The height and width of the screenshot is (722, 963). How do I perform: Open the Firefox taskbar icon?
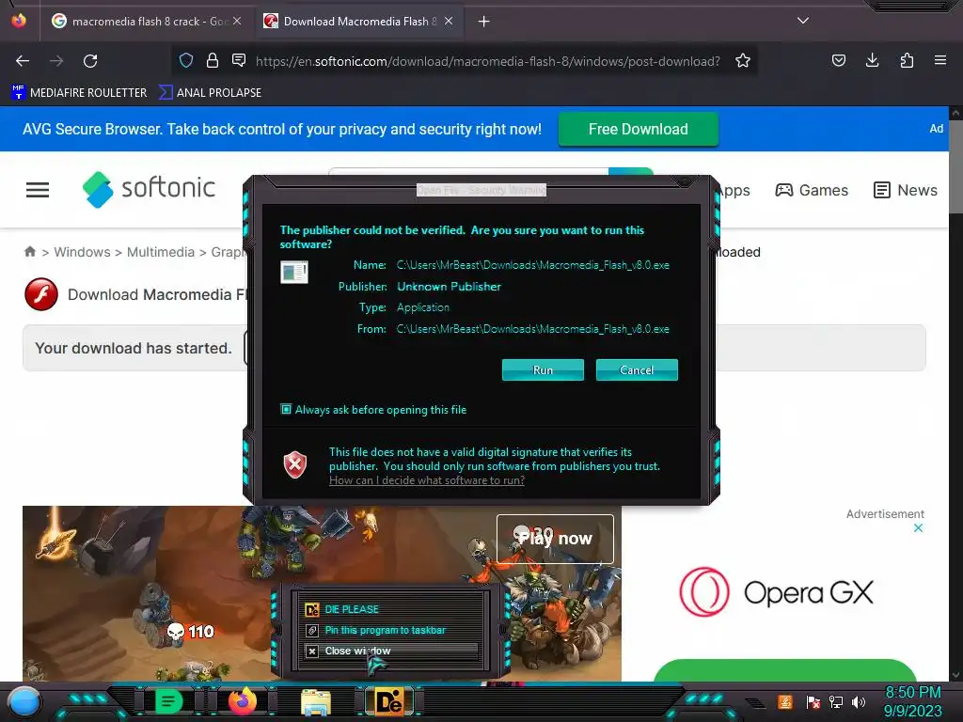tap(243, 701)
